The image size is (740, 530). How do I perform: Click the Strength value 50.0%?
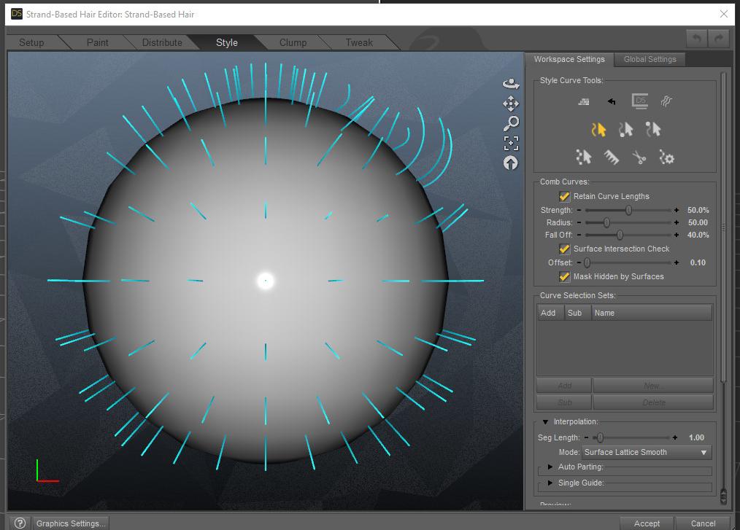[x=698, y=210]
